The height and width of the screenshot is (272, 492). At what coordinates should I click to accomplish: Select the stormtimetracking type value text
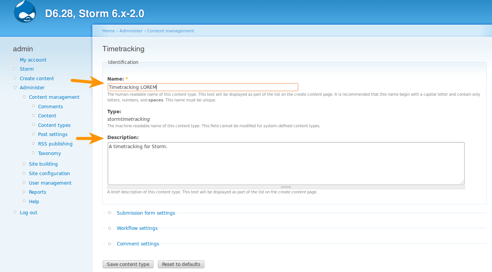click(x=129, y=119)
